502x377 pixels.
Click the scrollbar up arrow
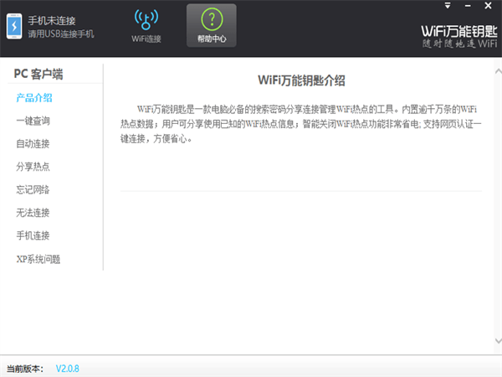(x=498, y=71)
